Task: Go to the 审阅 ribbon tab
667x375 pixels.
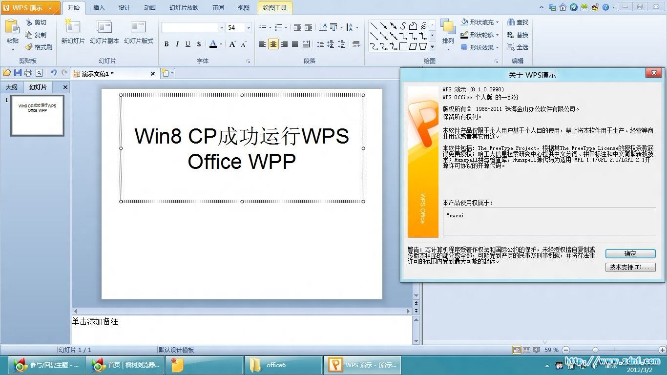Action: point(218,8)
